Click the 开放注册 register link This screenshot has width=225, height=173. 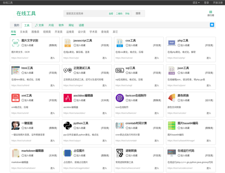[218, 2]
